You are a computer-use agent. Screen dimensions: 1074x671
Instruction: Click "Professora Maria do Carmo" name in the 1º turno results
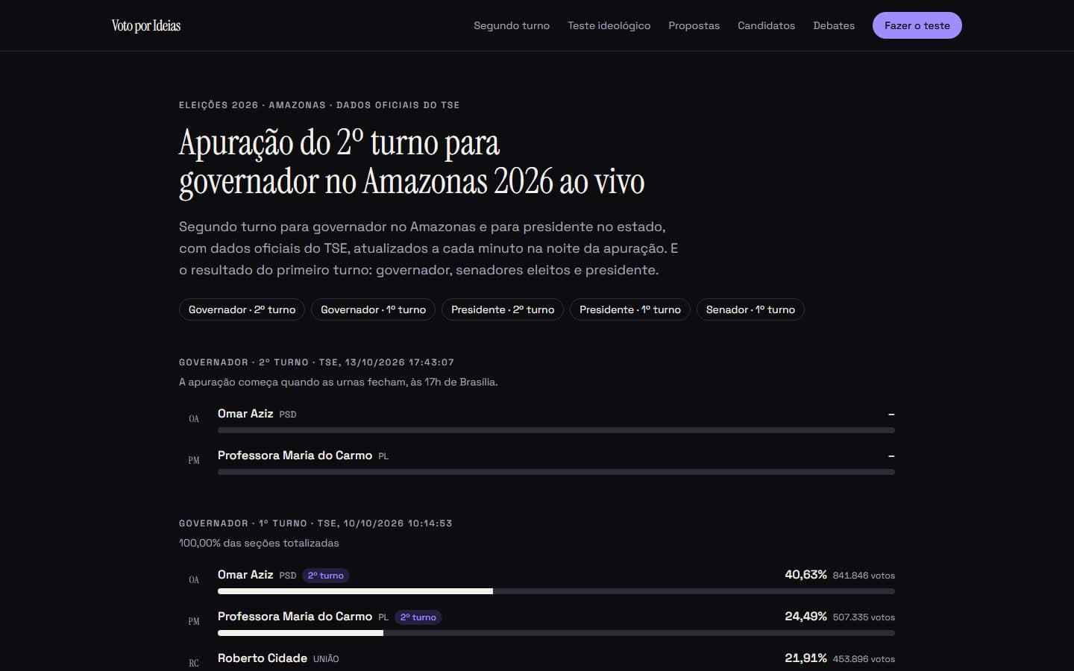(x=295, y=617)
